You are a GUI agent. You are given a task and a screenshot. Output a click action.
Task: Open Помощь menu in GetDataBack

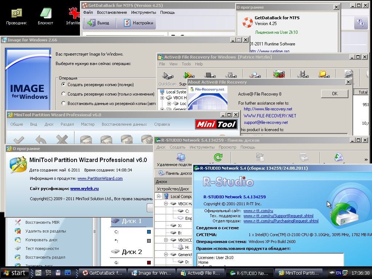(167, 12)
